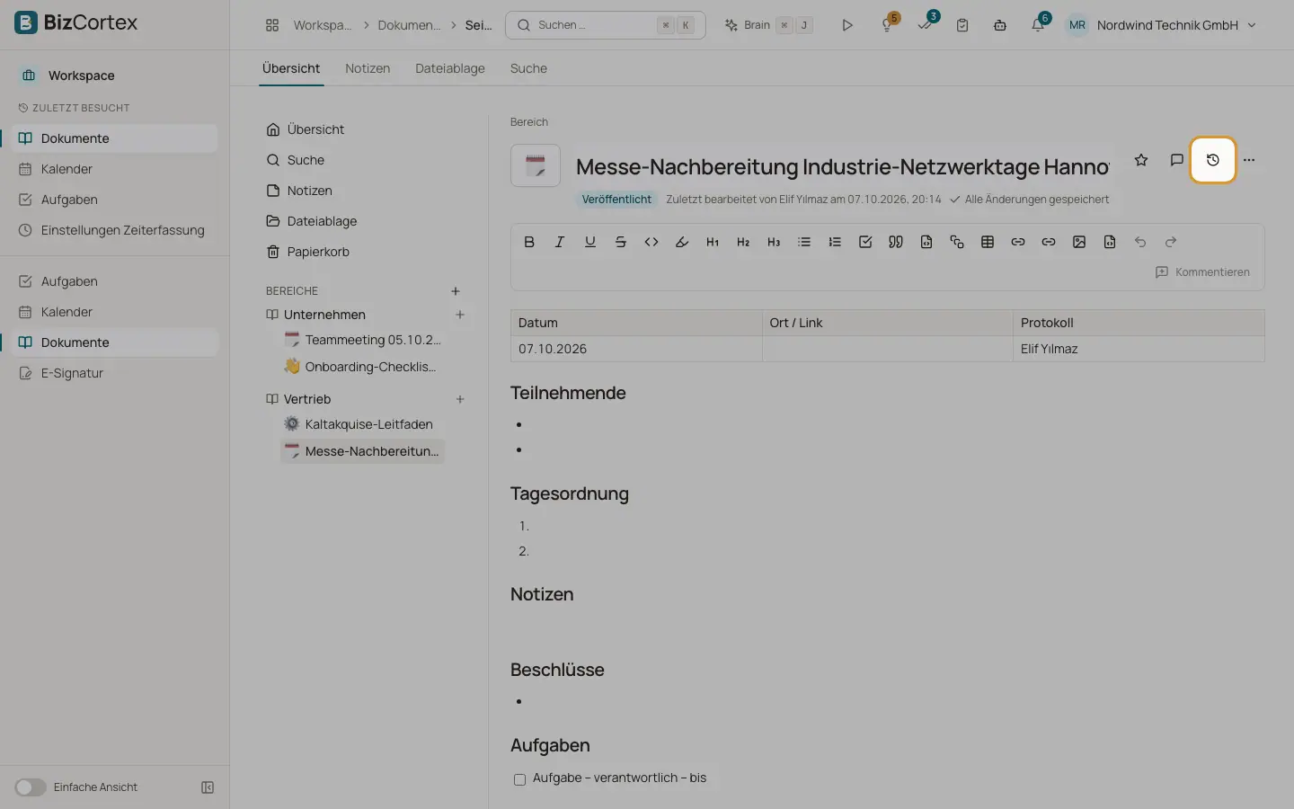Insert a table

coord(988,242)
